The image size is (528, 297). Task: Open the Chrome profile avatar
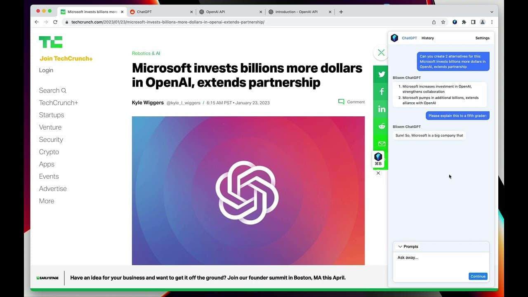[483, 22]
